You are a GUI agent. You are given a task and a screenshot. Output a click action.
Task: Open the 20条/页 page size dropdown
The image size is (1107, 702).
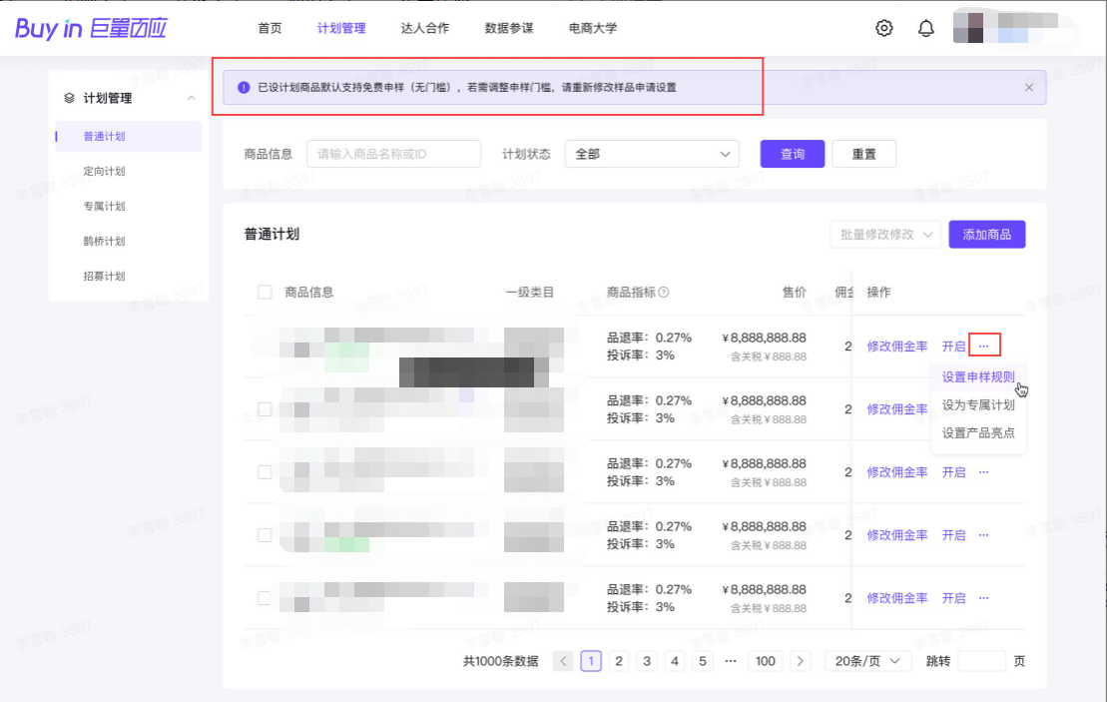click(867, 661)
